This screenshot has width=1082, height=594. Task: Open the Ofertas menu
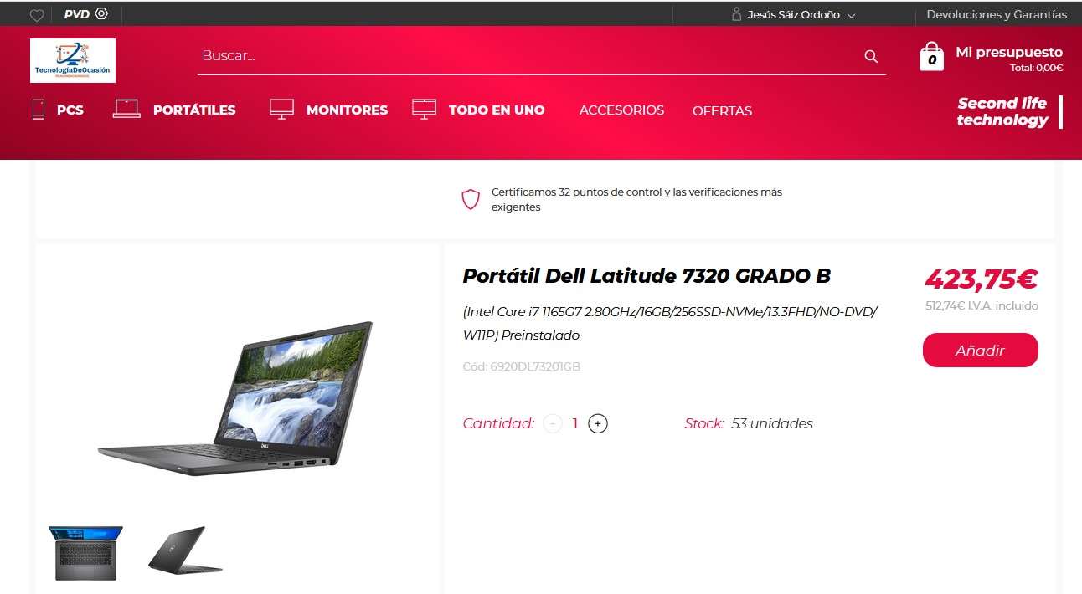point(722,110)
